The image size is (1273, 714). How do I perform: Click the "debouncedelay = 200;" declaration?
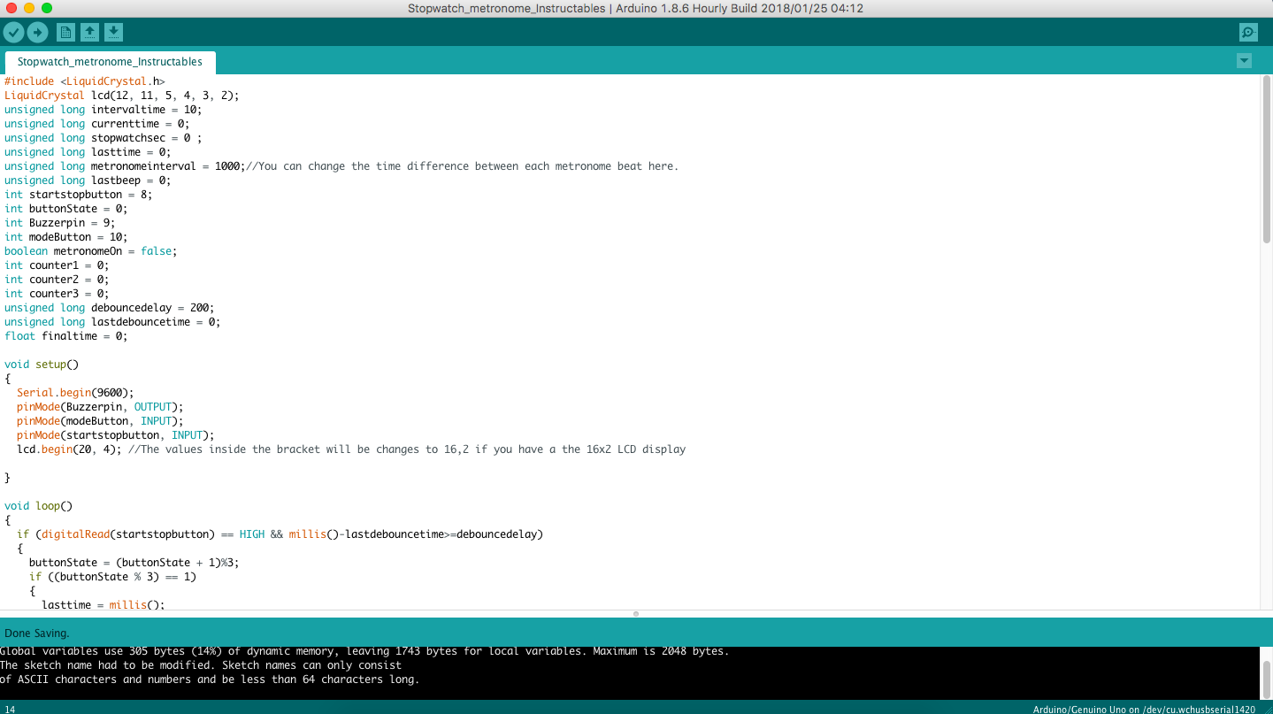(153, 308)
